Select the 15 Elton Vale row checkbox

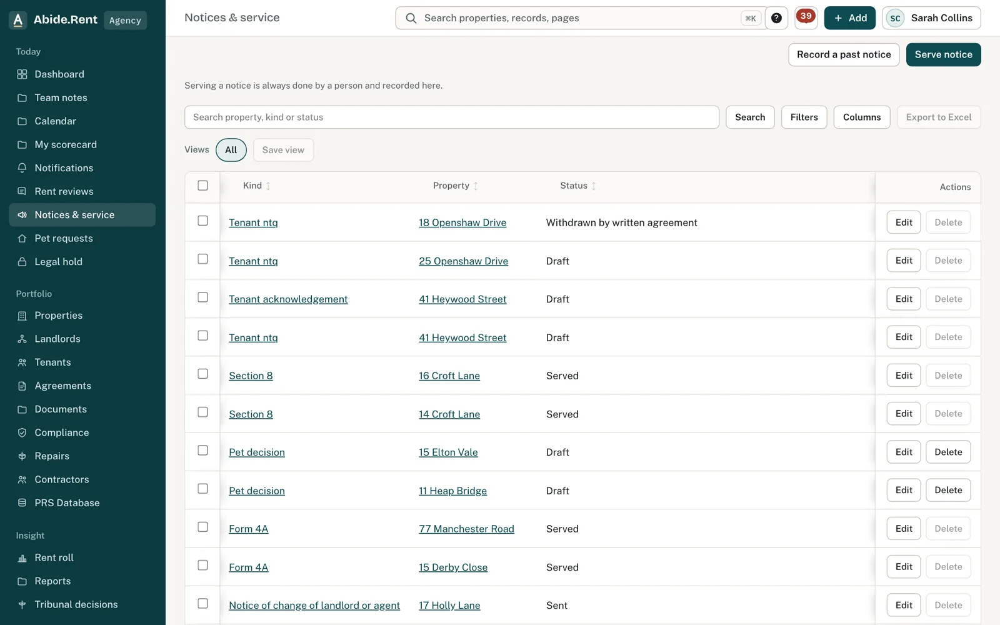click(x=202, y=450)
